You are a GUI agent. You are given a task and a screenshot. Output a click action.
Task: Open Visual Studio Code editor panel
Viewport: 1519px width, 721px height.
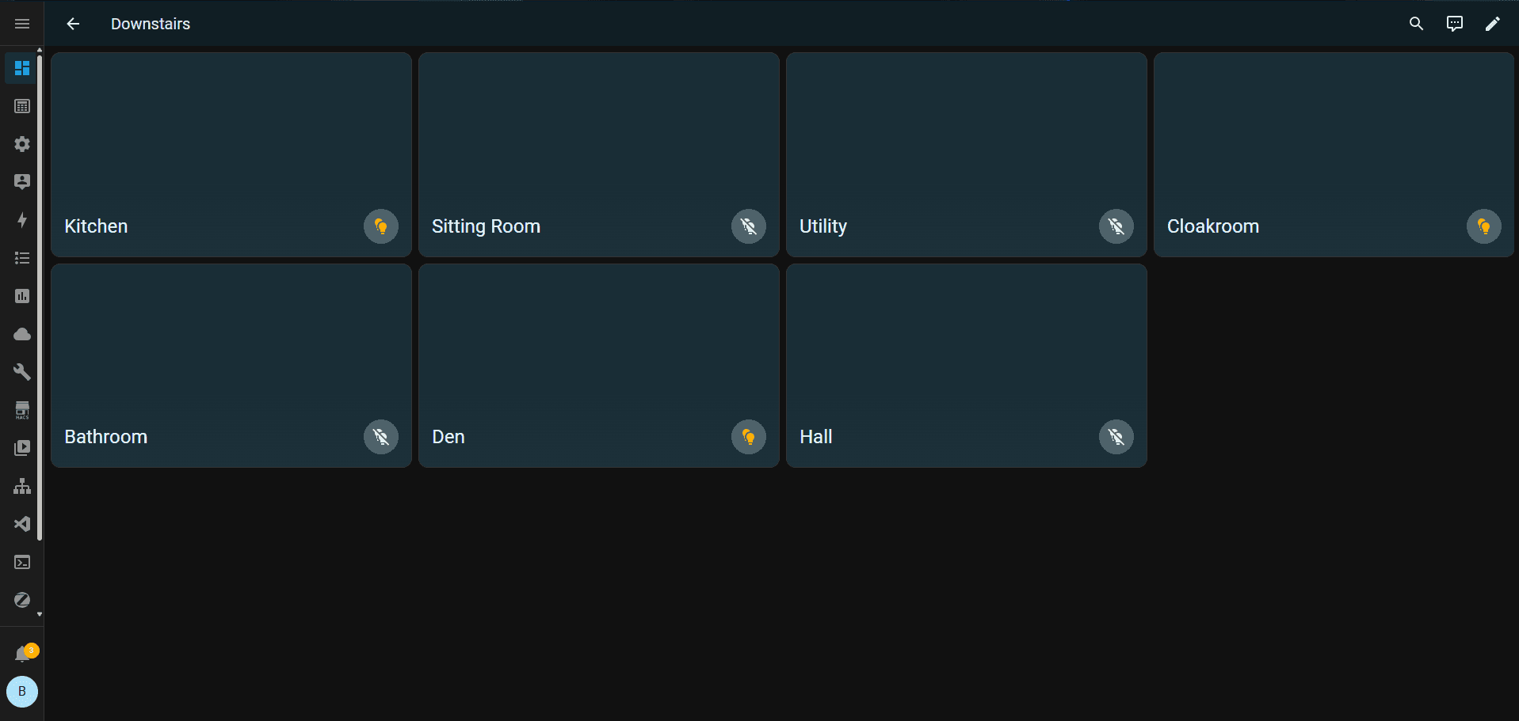(x=22, y=524)
